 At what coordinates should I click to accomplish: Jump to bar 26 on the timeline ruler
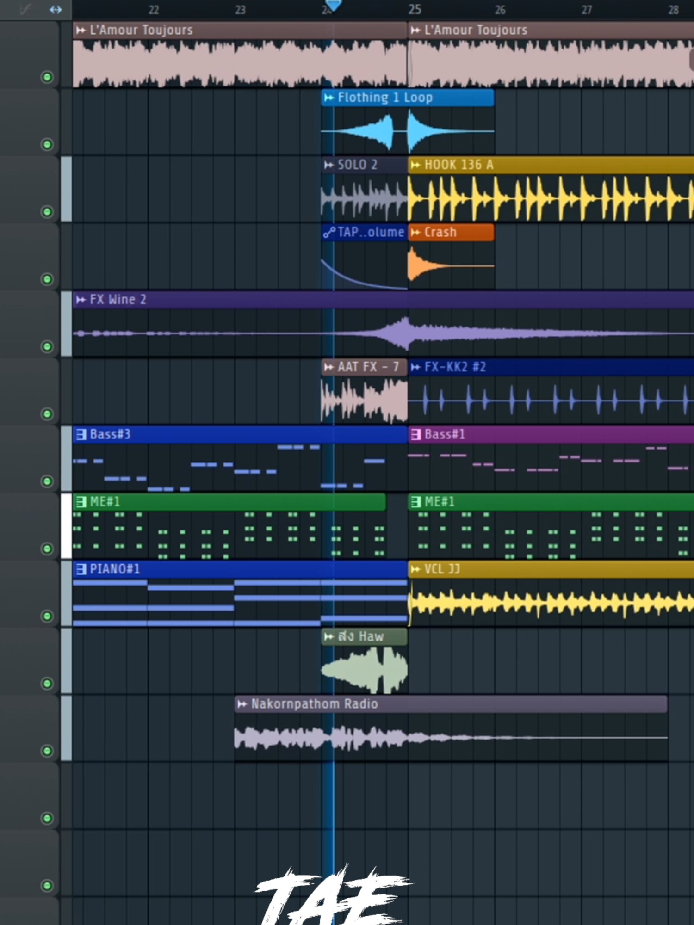click(500, 10)
